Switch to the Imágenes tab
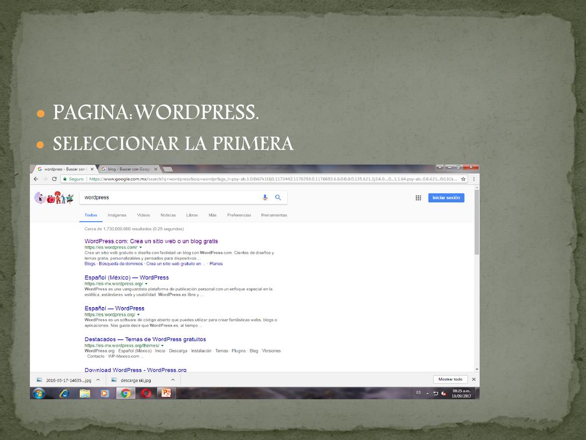This screenshot has height=440, width=586. tap(117, 215)
